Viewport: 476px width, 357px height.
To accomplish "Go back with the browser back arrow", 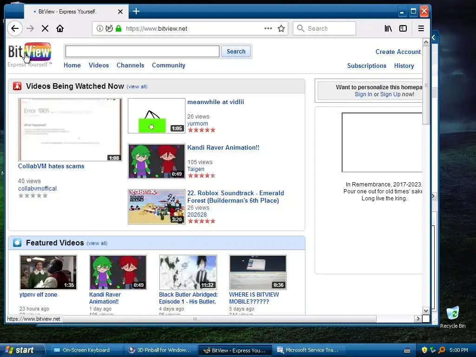I will tap(14, 28).
